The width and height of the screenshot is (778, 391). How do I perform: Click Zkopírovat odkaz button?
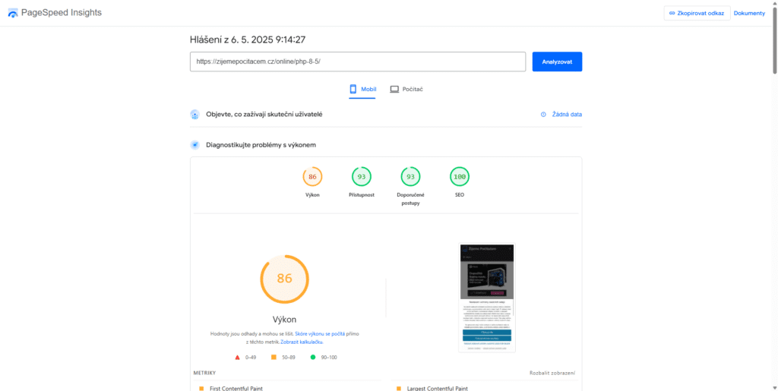(697, 13)
